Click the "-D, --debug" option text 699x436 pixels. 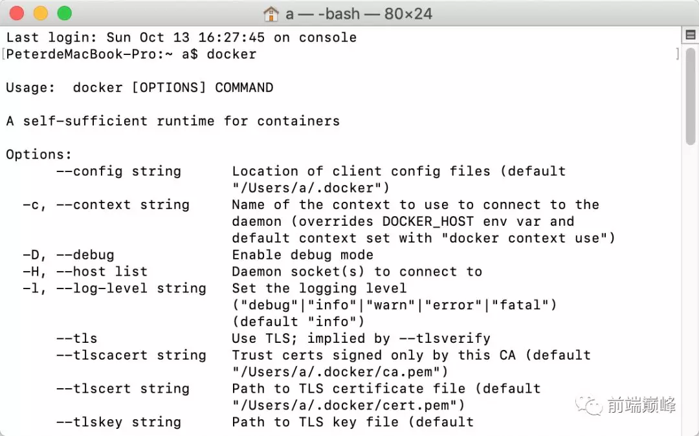pos(69,255)
